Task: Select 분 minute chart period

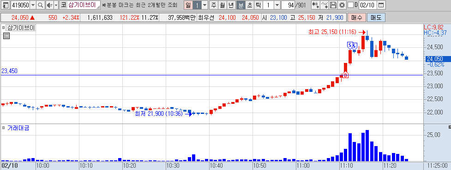Action: click(241, 5)
